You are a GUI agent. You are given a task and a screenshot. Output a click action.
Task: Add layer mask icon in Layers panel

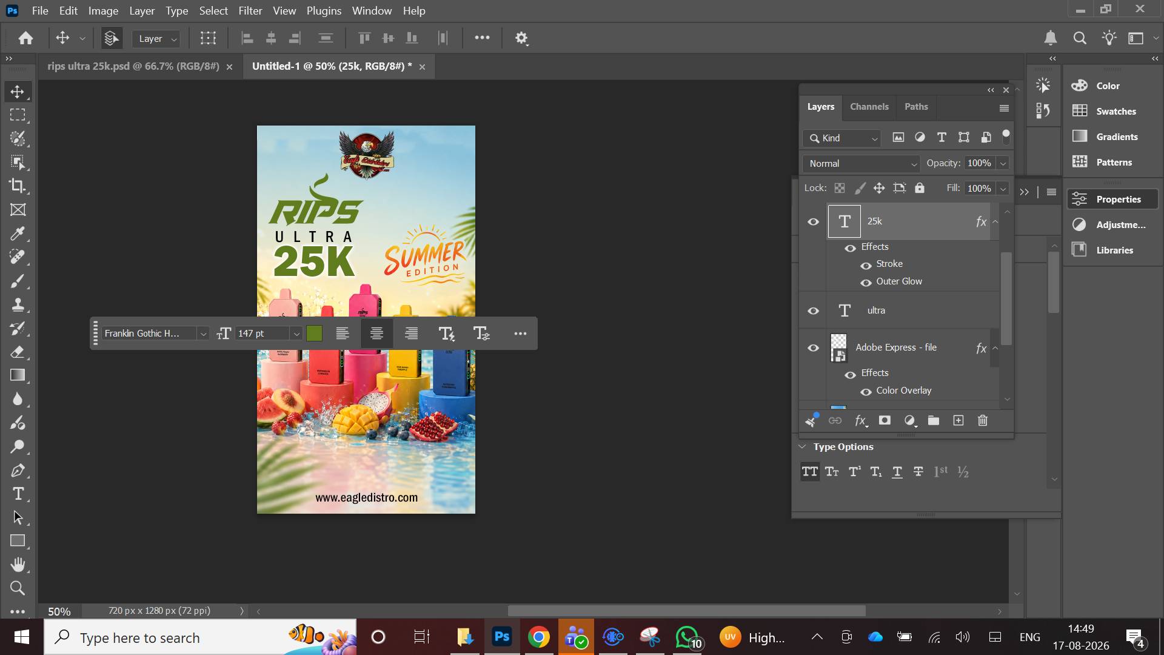885,420
